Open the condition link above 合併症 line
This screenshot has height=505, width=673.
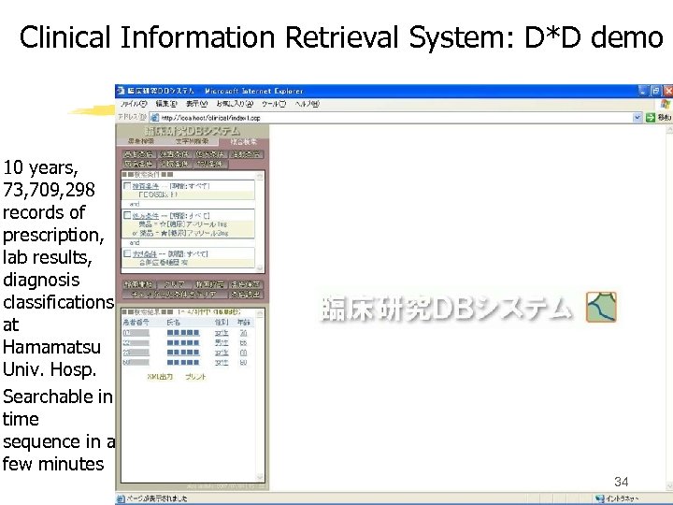pyautogui.click(x=144, y=253)
